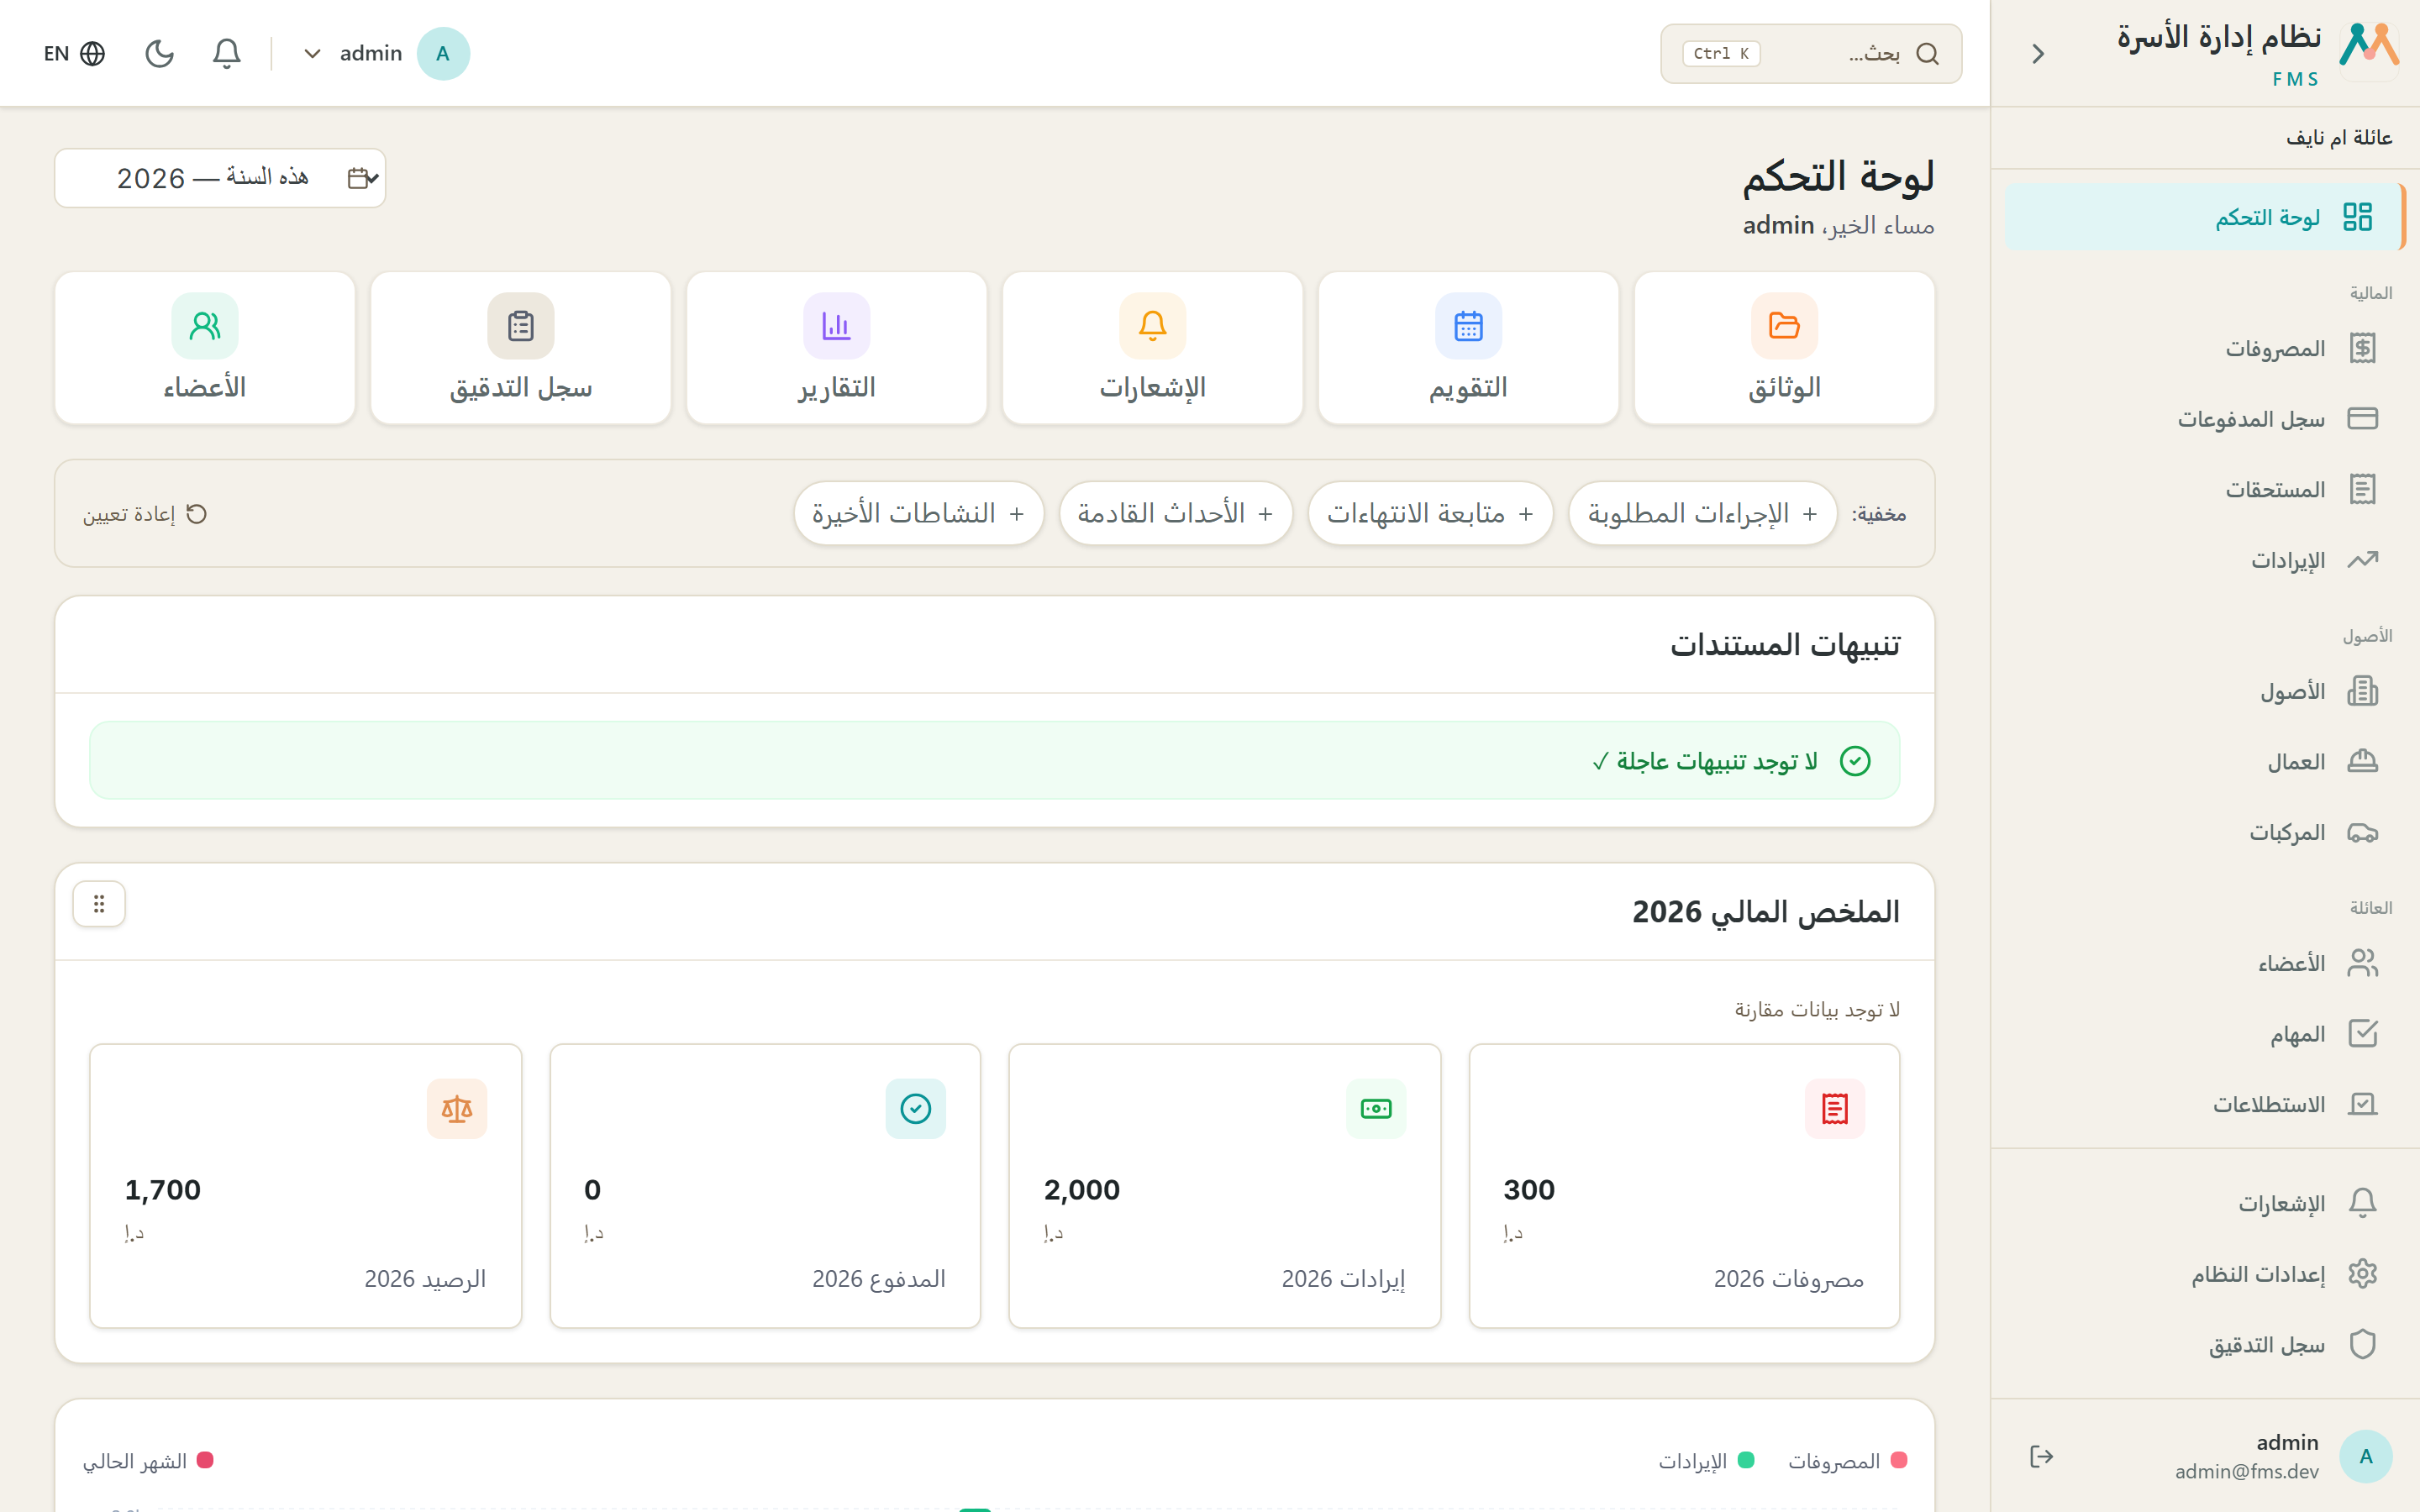Image resolution: width=2420 pixels, height=1512 pixels.
Task: Click the search magnifier icon
Action: 1927,53
